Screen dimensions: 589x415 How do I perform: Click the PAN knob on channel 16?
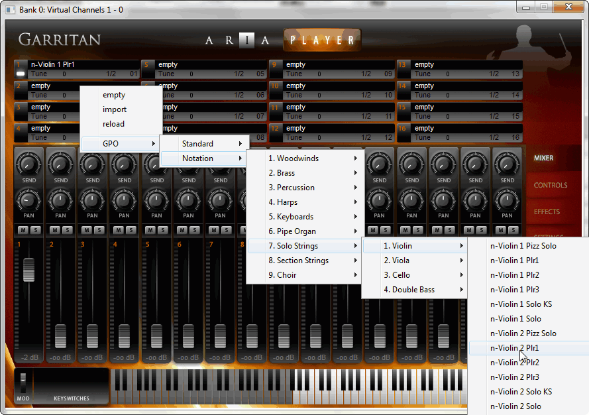(x=508, y=199)
